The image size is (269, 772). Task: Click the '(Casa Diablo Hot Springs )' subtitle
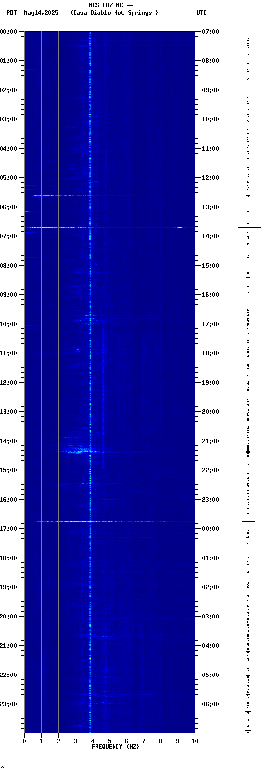(115, 13)
